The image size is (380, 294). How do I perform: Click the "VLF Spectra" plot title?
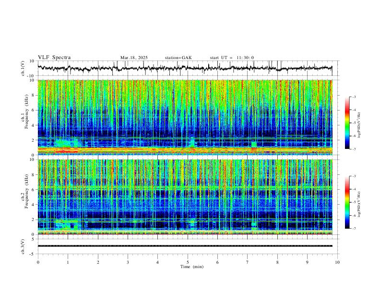click(54, 57)
